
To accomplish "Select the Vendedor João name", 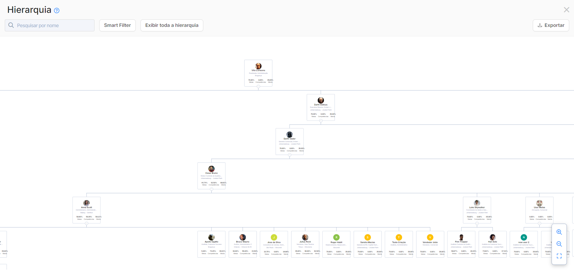I will point(430,242).
